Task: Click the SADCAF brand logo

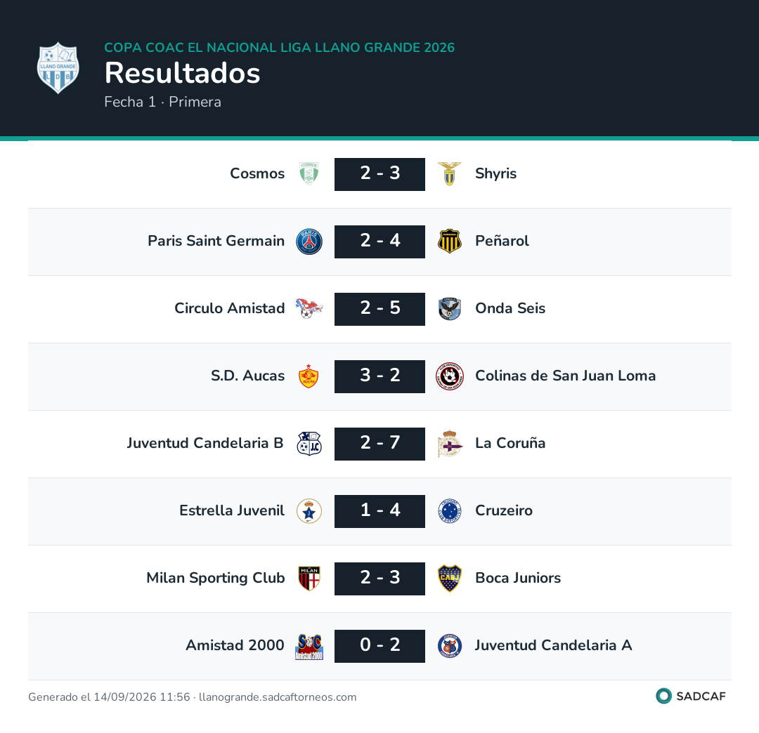Action: 690,696
